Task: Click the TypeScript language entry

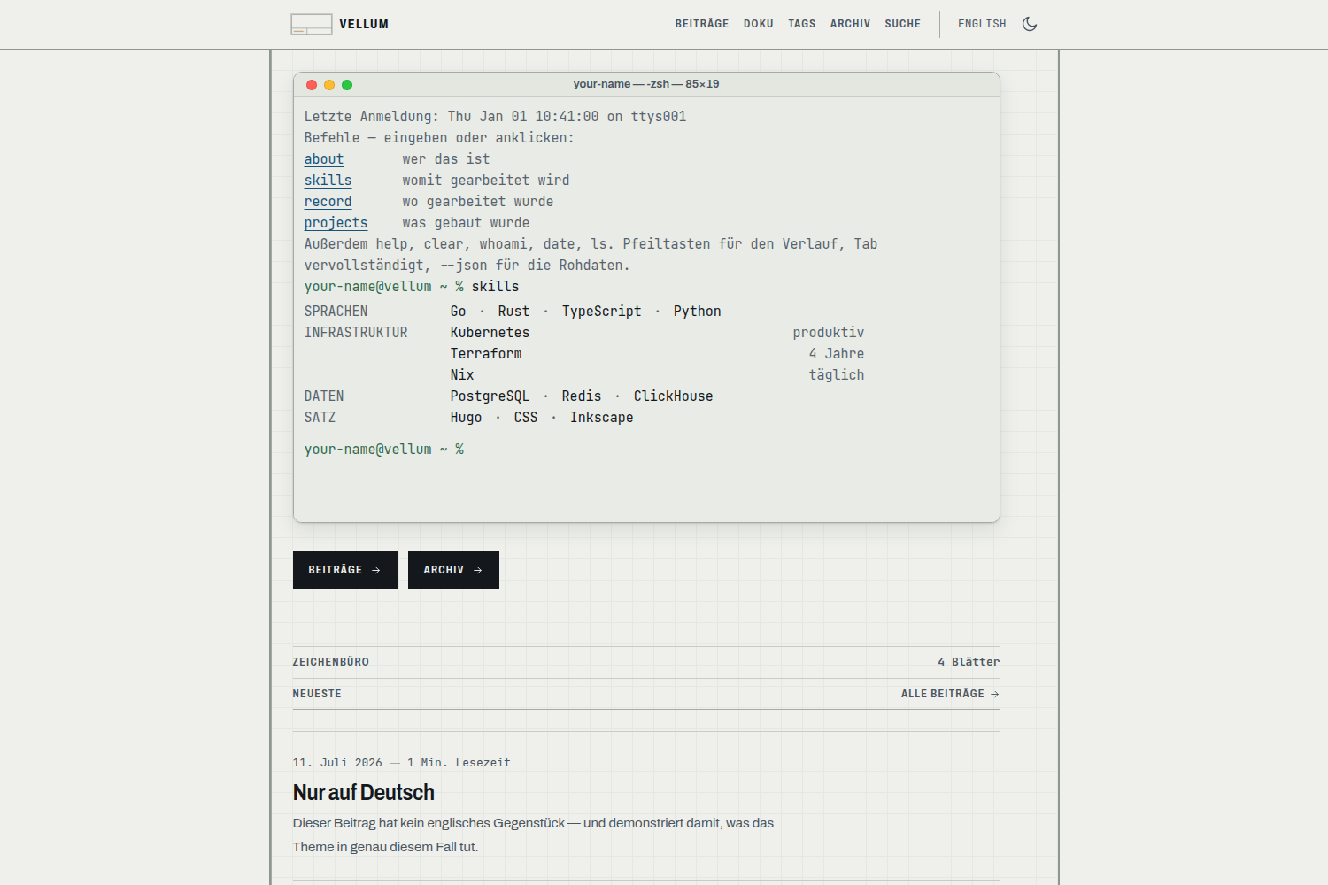Action: point(601,312)
